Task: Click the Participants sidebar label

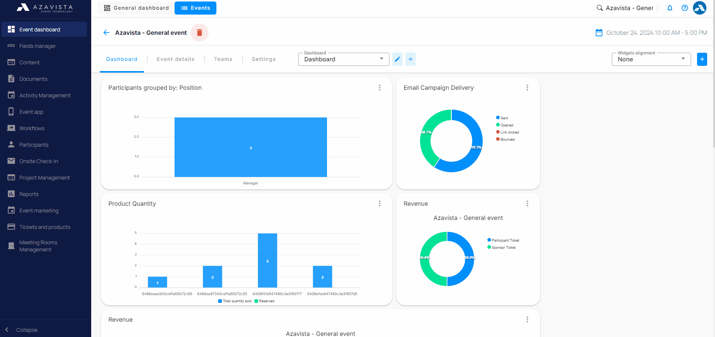Action: [34, 145]
